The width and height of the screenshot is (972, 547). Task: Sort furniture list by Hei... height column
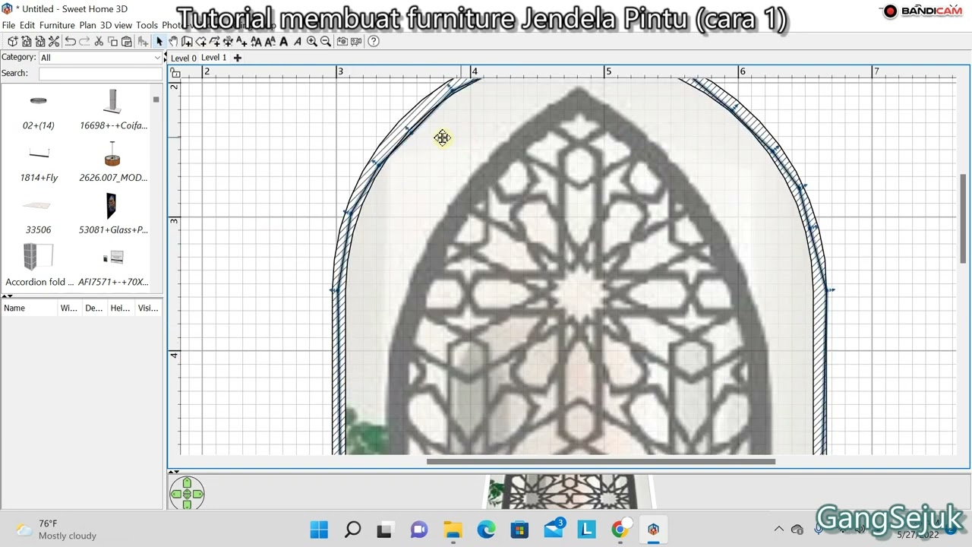click(x=120, y=308)
